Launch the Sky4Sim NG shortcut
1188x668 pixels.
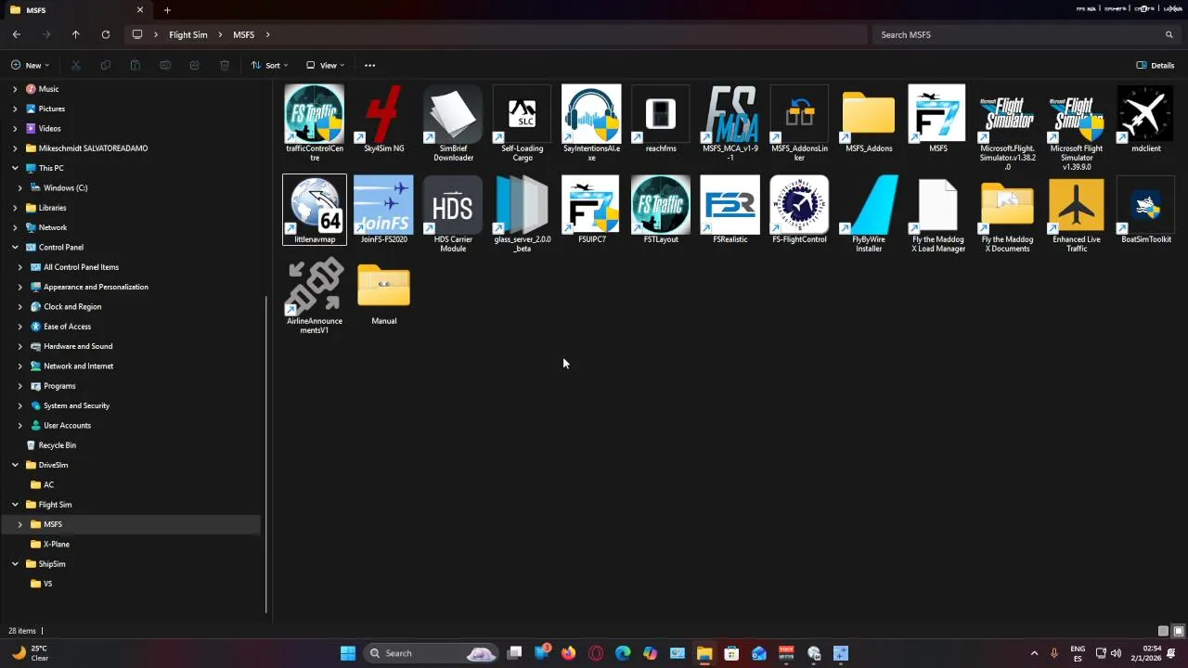click(x=383, y=119)
